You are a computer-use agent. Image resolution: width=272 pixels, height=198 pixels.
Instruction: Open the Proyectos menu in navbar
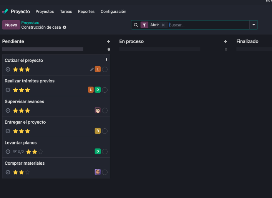point(45,11)
